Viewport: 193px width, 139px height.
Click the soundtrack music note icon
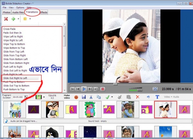click(x=6, y=121)
